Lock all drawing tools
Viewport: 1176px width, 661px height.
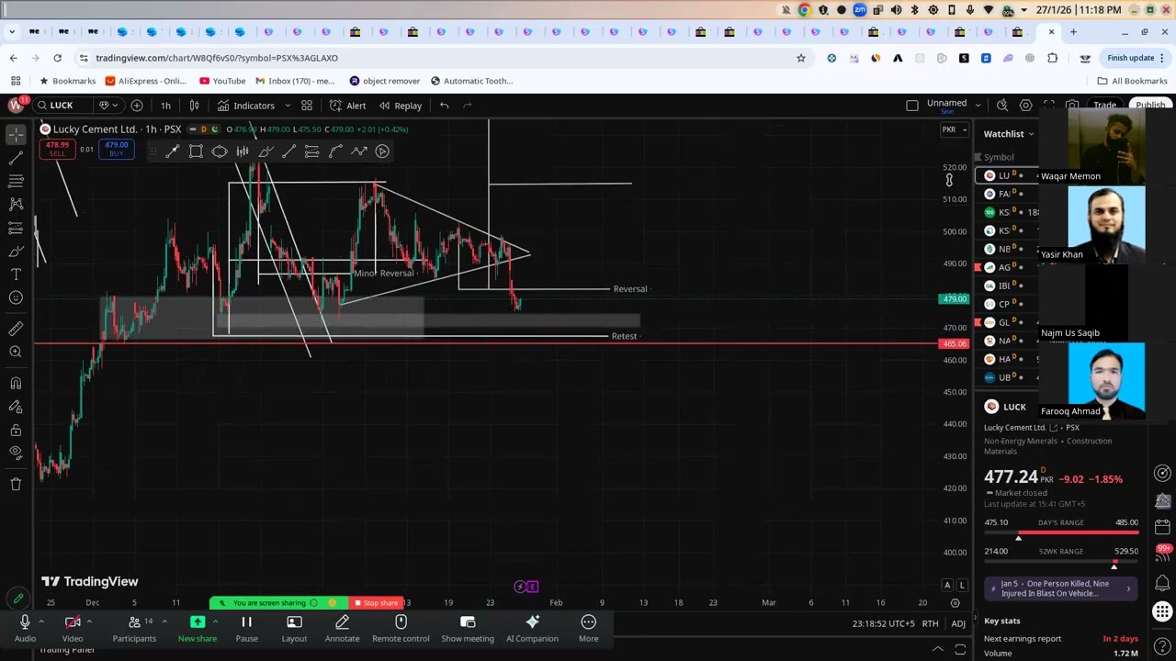point(16,430)
